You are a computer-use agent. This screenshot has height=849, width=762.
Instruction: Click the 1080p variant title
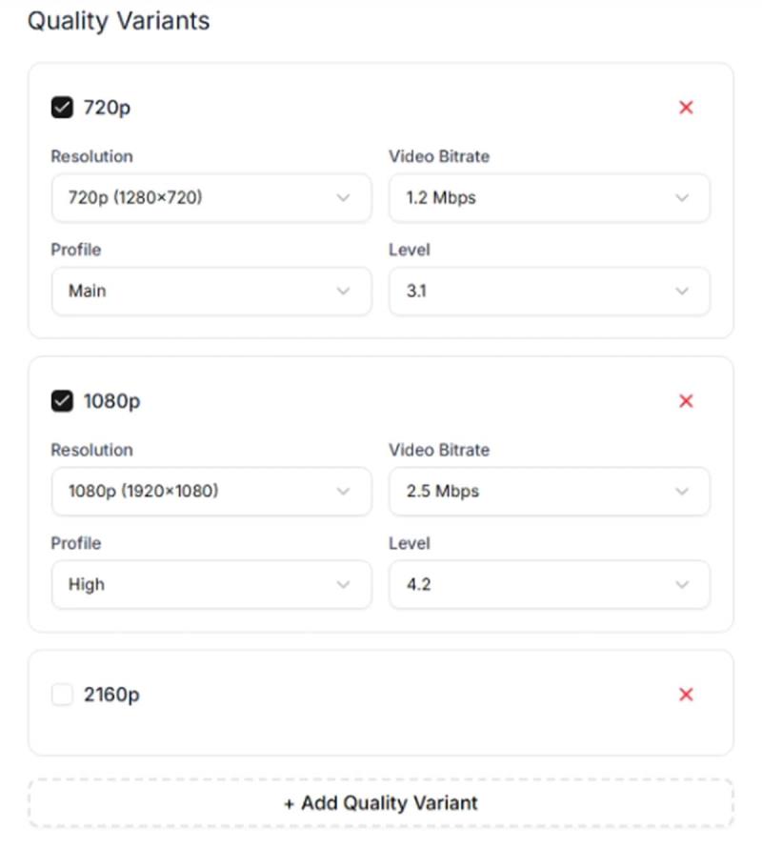pos(111,401)
